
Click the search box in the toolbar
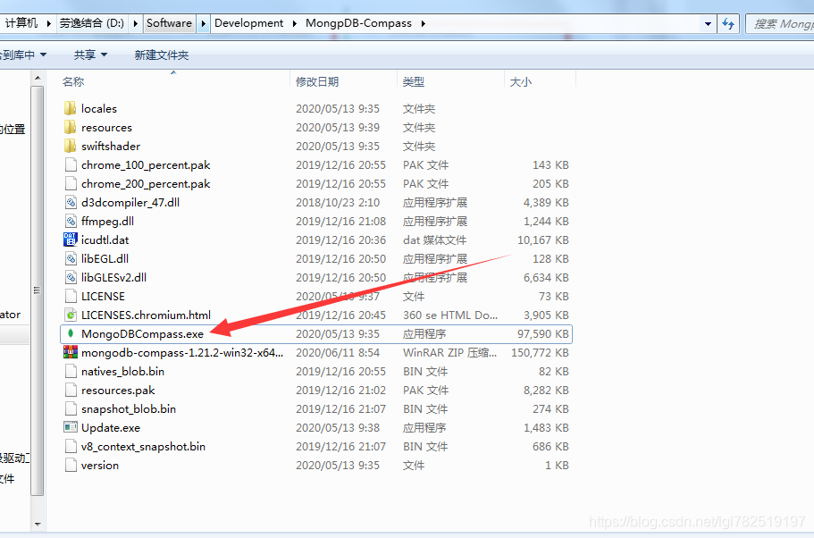pos(780,23)
